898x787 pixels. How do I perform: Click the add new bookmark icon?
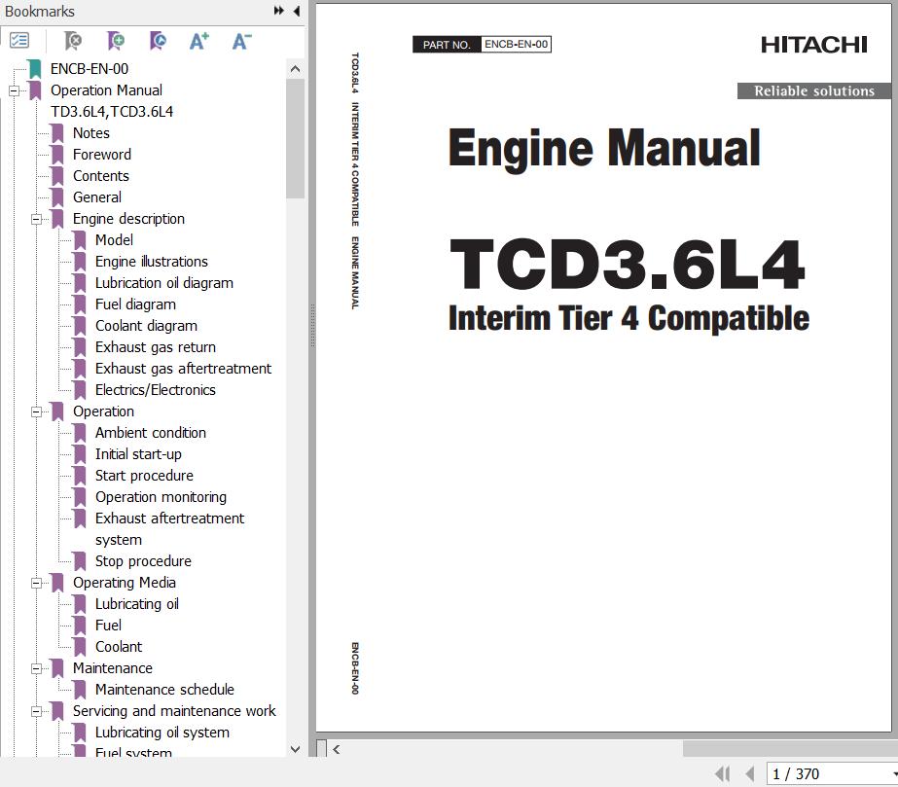pyautogui.click(x=116, y=41)
